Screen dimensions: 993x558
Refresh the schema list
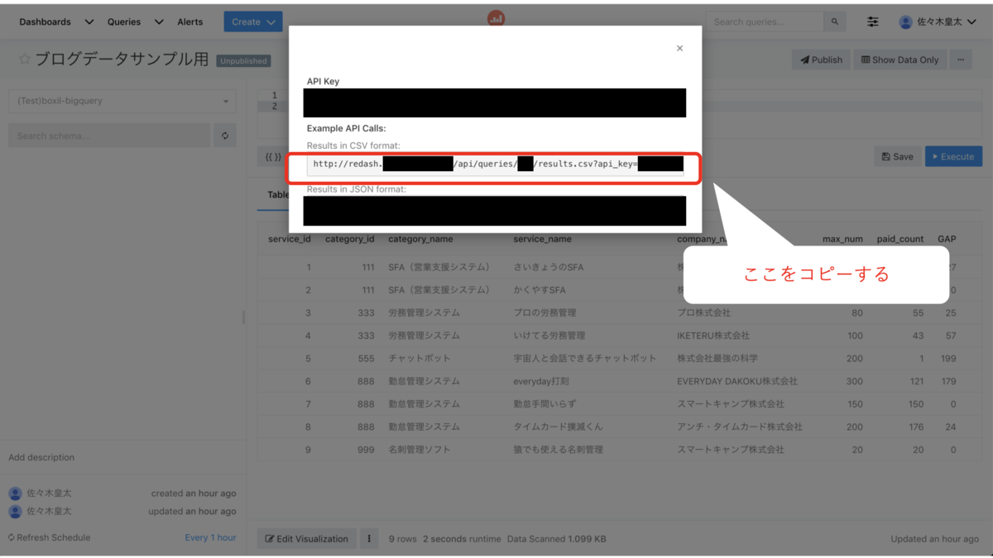225,136
